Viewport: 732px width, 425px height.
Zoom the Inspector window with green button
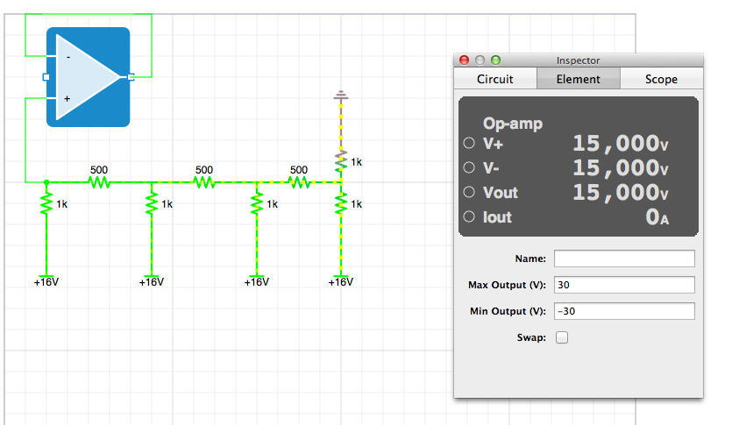496,60
